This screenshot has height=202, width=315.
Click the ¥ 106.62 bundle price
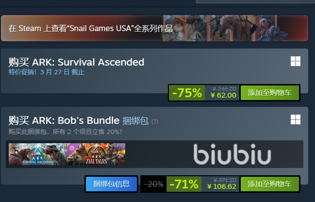point(222,186)
